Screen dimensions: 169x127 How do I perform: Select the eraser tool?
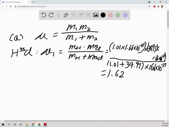[x=81, y=15]
